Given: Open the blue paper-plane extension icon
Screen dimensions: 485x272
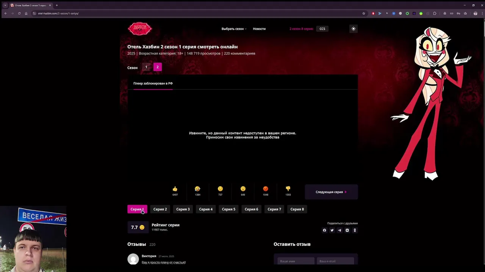Looking at the screenshot, I should coord(380,13).
